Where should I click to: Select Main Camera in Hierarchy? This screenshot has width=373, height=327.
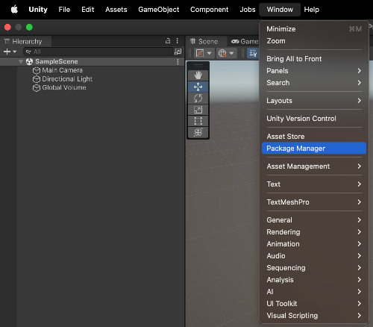[x=62, y=70]
